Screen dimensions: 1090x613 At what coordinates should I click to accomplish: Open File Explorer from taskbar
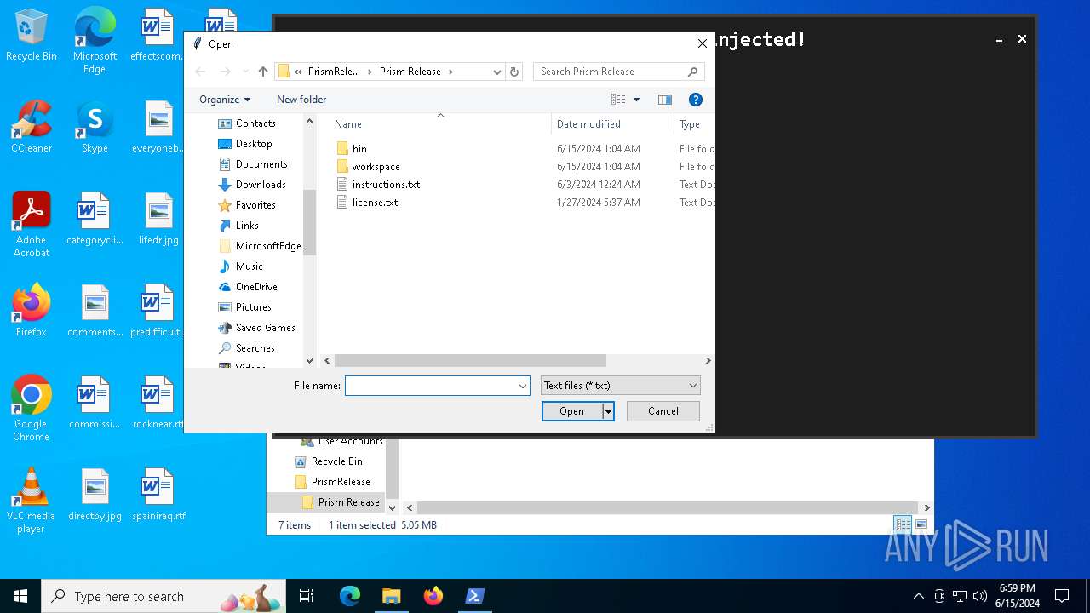coord(391,596)
